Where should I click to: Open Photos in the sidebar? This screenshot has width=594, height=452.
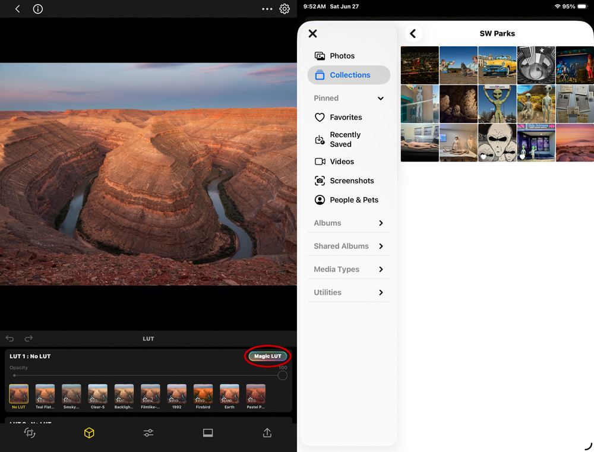point(349,56)
